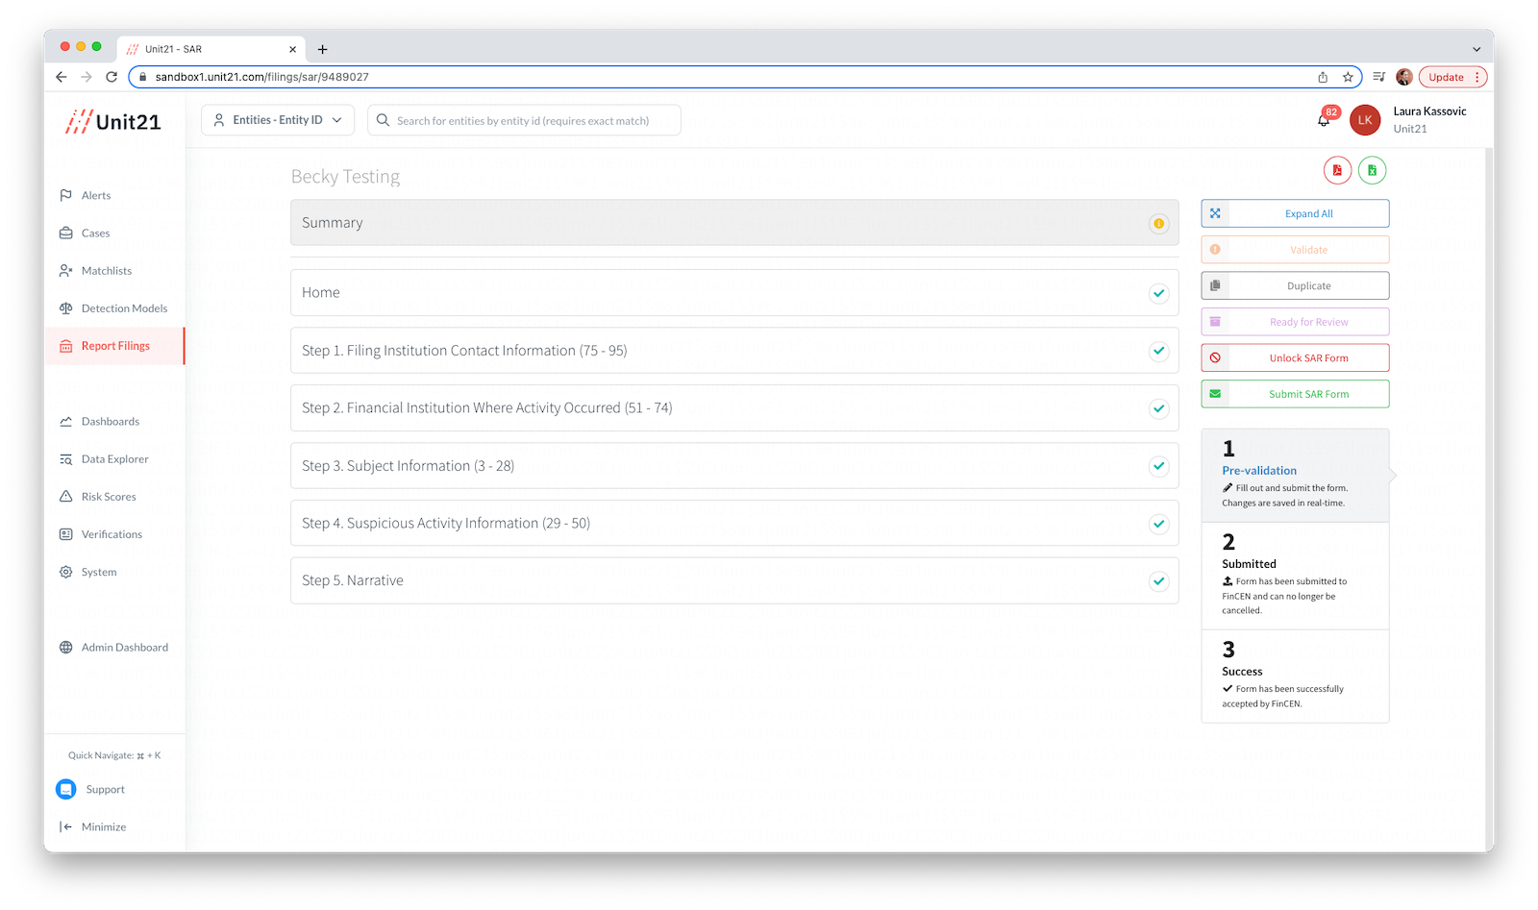
Task: Click the Home section checkmark
Action: [x=1159, y=293]
